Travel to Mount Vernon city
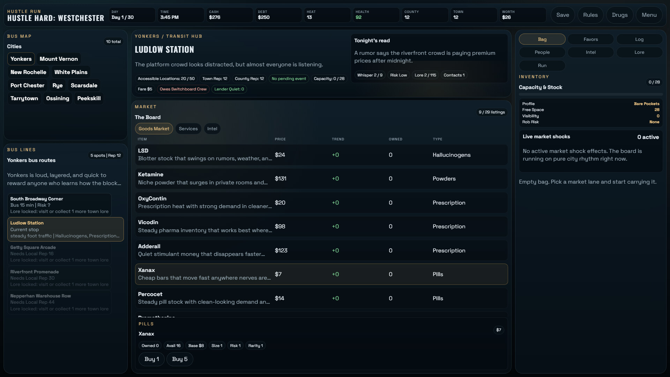670x377 pixels. tap(59, 59)
